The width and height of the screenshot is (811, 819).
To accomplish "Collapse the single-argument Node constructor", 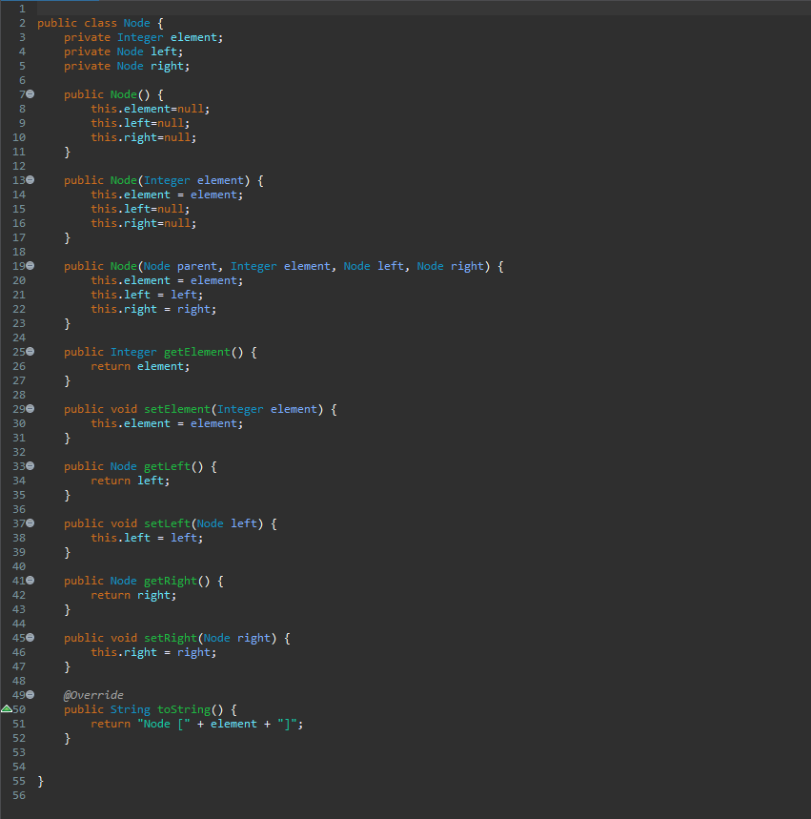I will (x=29, y=179).
